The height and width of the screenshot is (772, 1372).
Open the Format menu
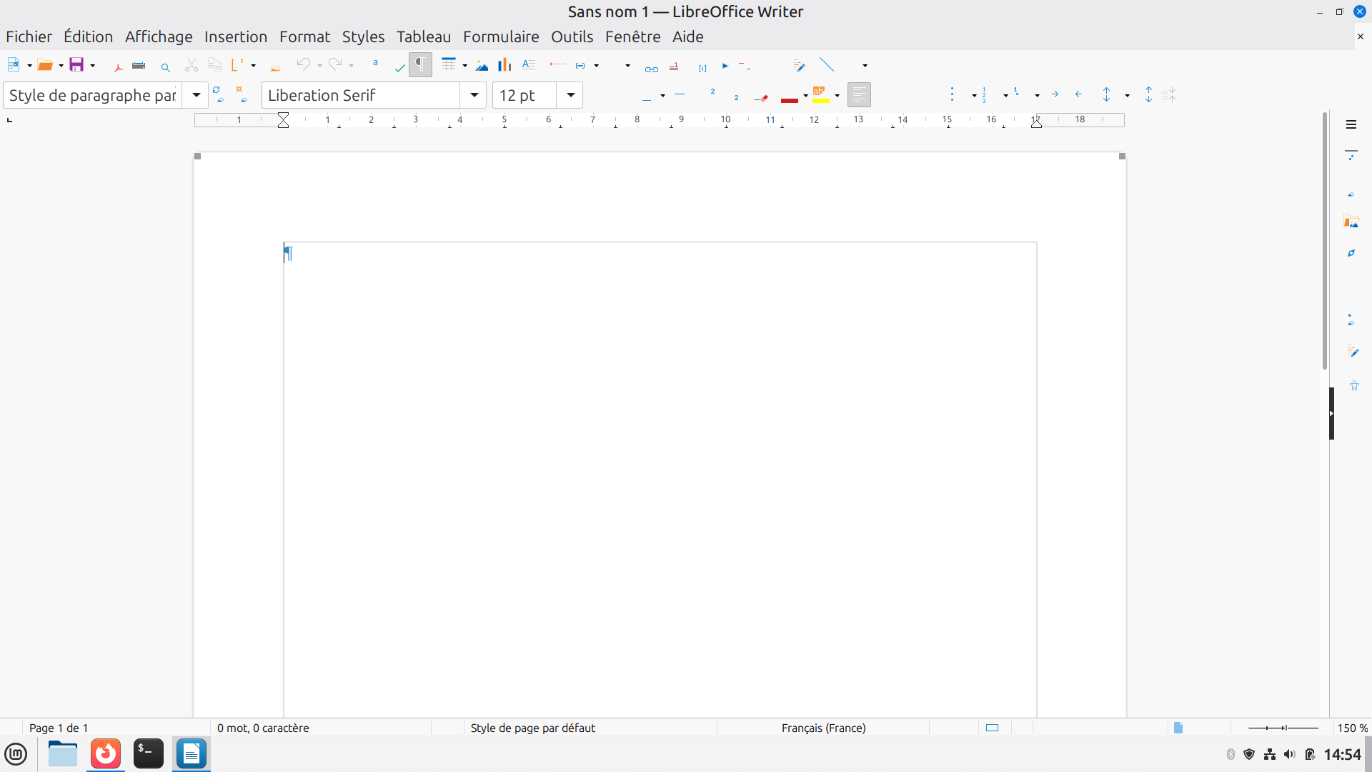tap(304, 36)
